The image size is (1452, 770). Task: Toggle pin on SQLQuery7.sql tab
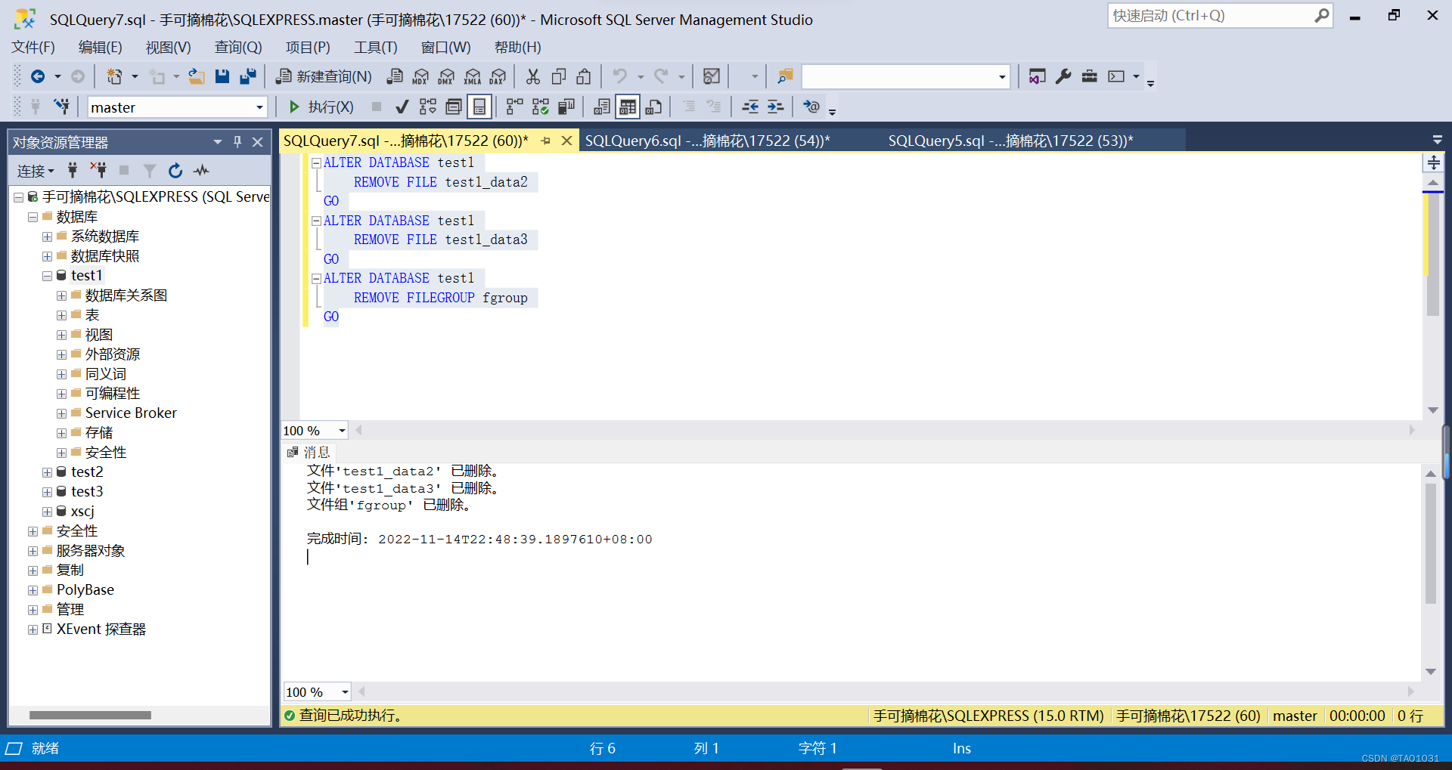pyautogui.click(x=546, y=141)
